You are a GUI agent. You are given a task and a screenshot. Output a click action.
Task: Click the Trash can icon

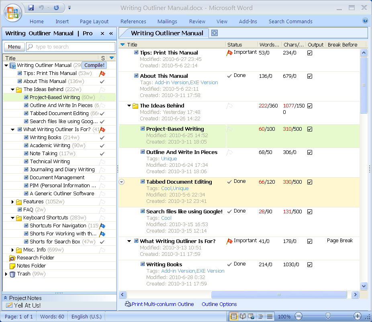[x=12, y=274]
